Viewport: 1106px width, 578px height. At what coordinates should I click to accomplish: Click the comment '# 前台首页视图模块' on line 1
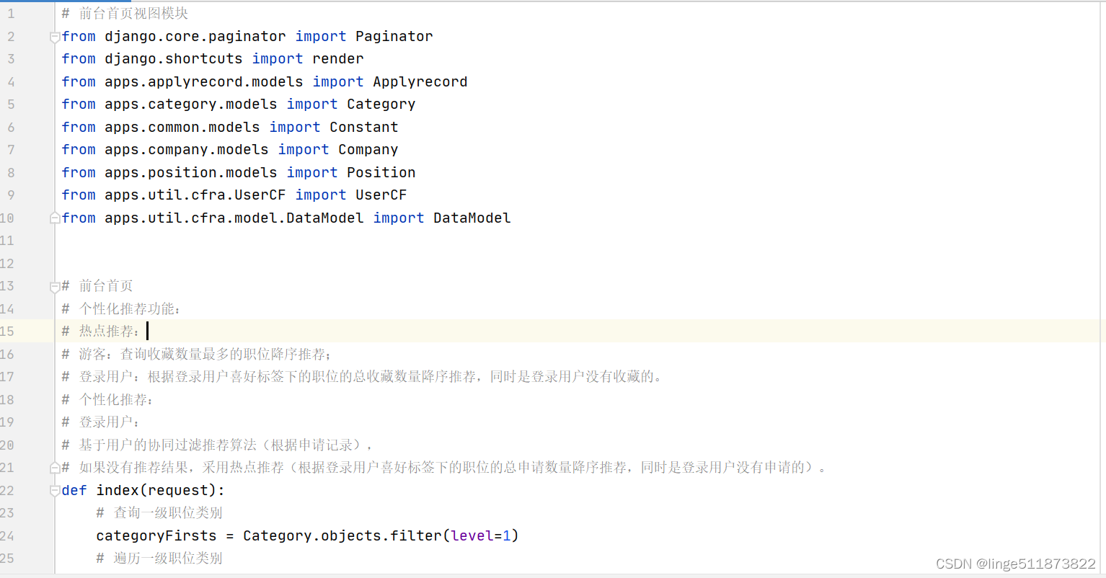(x=125, y=14)
